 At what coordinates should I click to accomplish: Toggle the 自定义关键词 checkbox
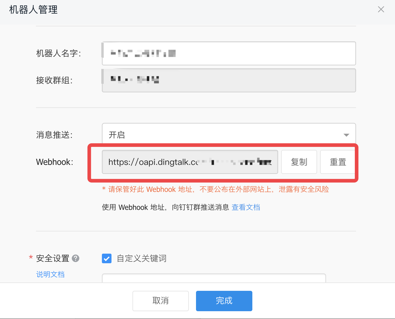coord(107,258)
